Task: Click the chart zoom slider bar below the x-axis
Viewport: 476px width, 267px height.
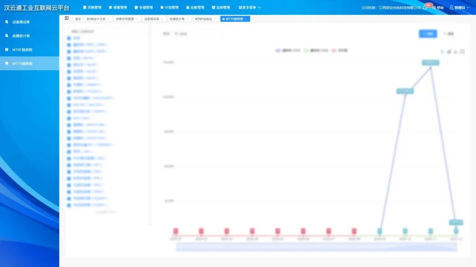Action: [316, 247]
